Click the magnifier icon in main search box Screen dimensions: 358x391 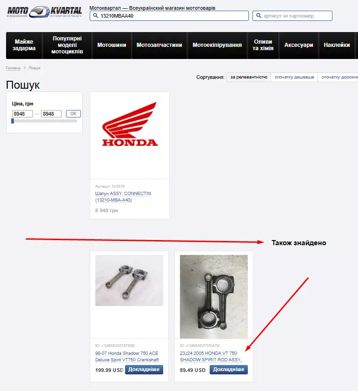95,16
